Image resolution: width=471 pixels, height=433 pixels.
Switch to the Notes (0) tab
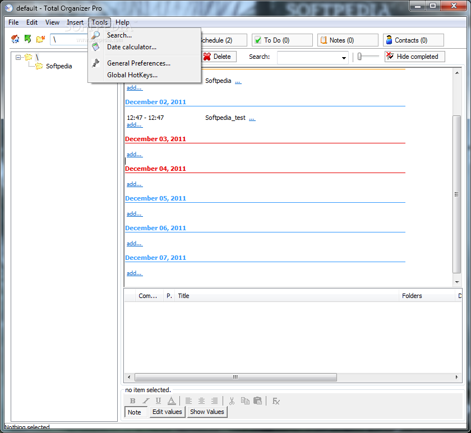pos(348,40)
